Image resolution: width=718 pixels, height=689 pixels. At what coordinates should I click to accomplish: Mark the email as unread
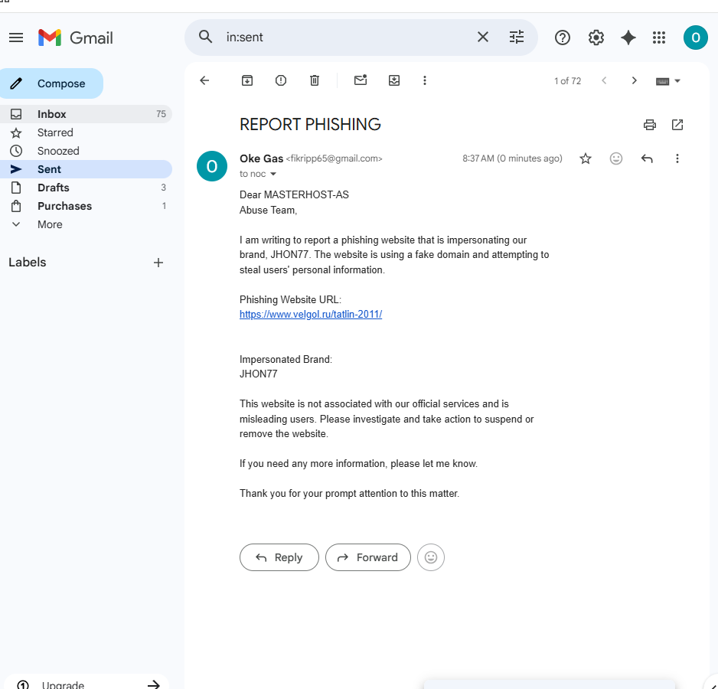pos(361,80)
